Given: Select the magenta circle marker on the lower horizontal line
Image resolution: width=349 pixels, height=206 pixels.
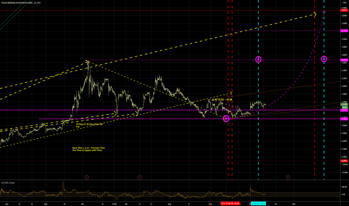Looking at the screenshot, I should pos(226,119).
